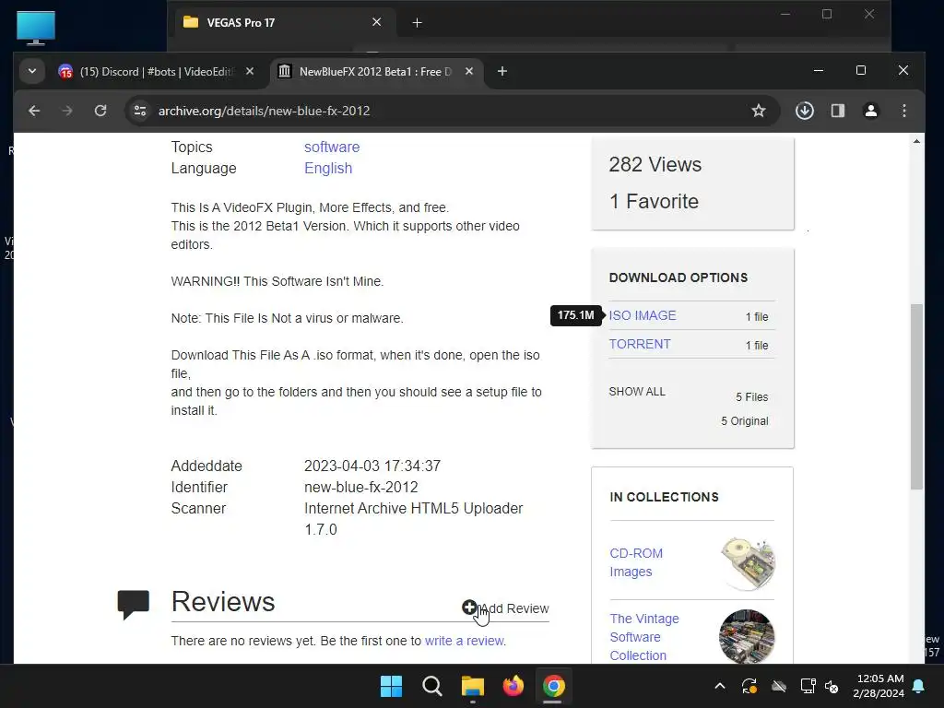Screen dimensions: 944x708
Task: Click the CD-ROM Images collection thumbnail
Action: tap(747, 563)
